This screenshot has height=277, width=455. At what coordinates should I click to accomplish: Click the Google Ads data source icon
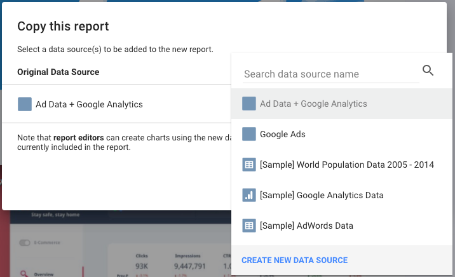coord(249,134)
